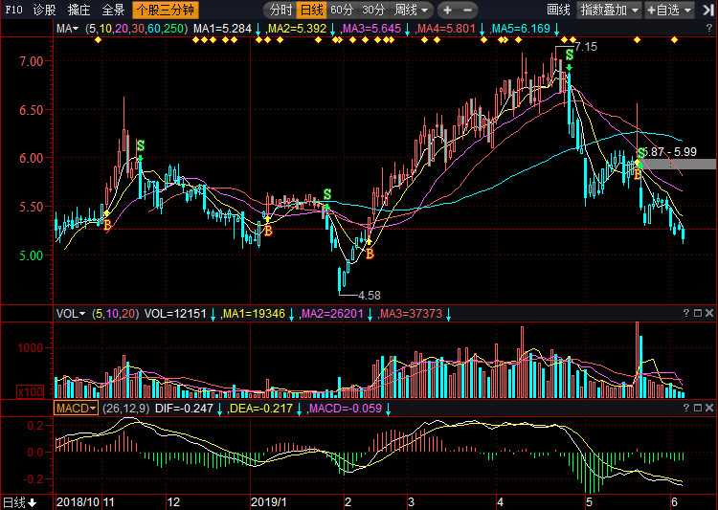Click the 画线 drawing tool button

pos(558,10)
